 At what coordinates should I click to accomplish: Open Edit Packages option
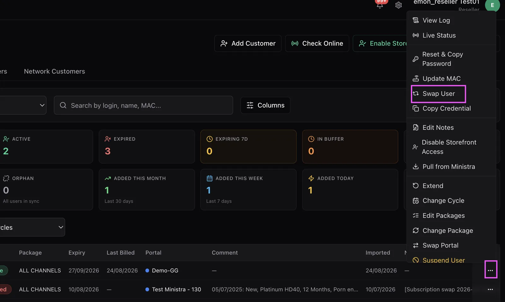coord(451,216)
